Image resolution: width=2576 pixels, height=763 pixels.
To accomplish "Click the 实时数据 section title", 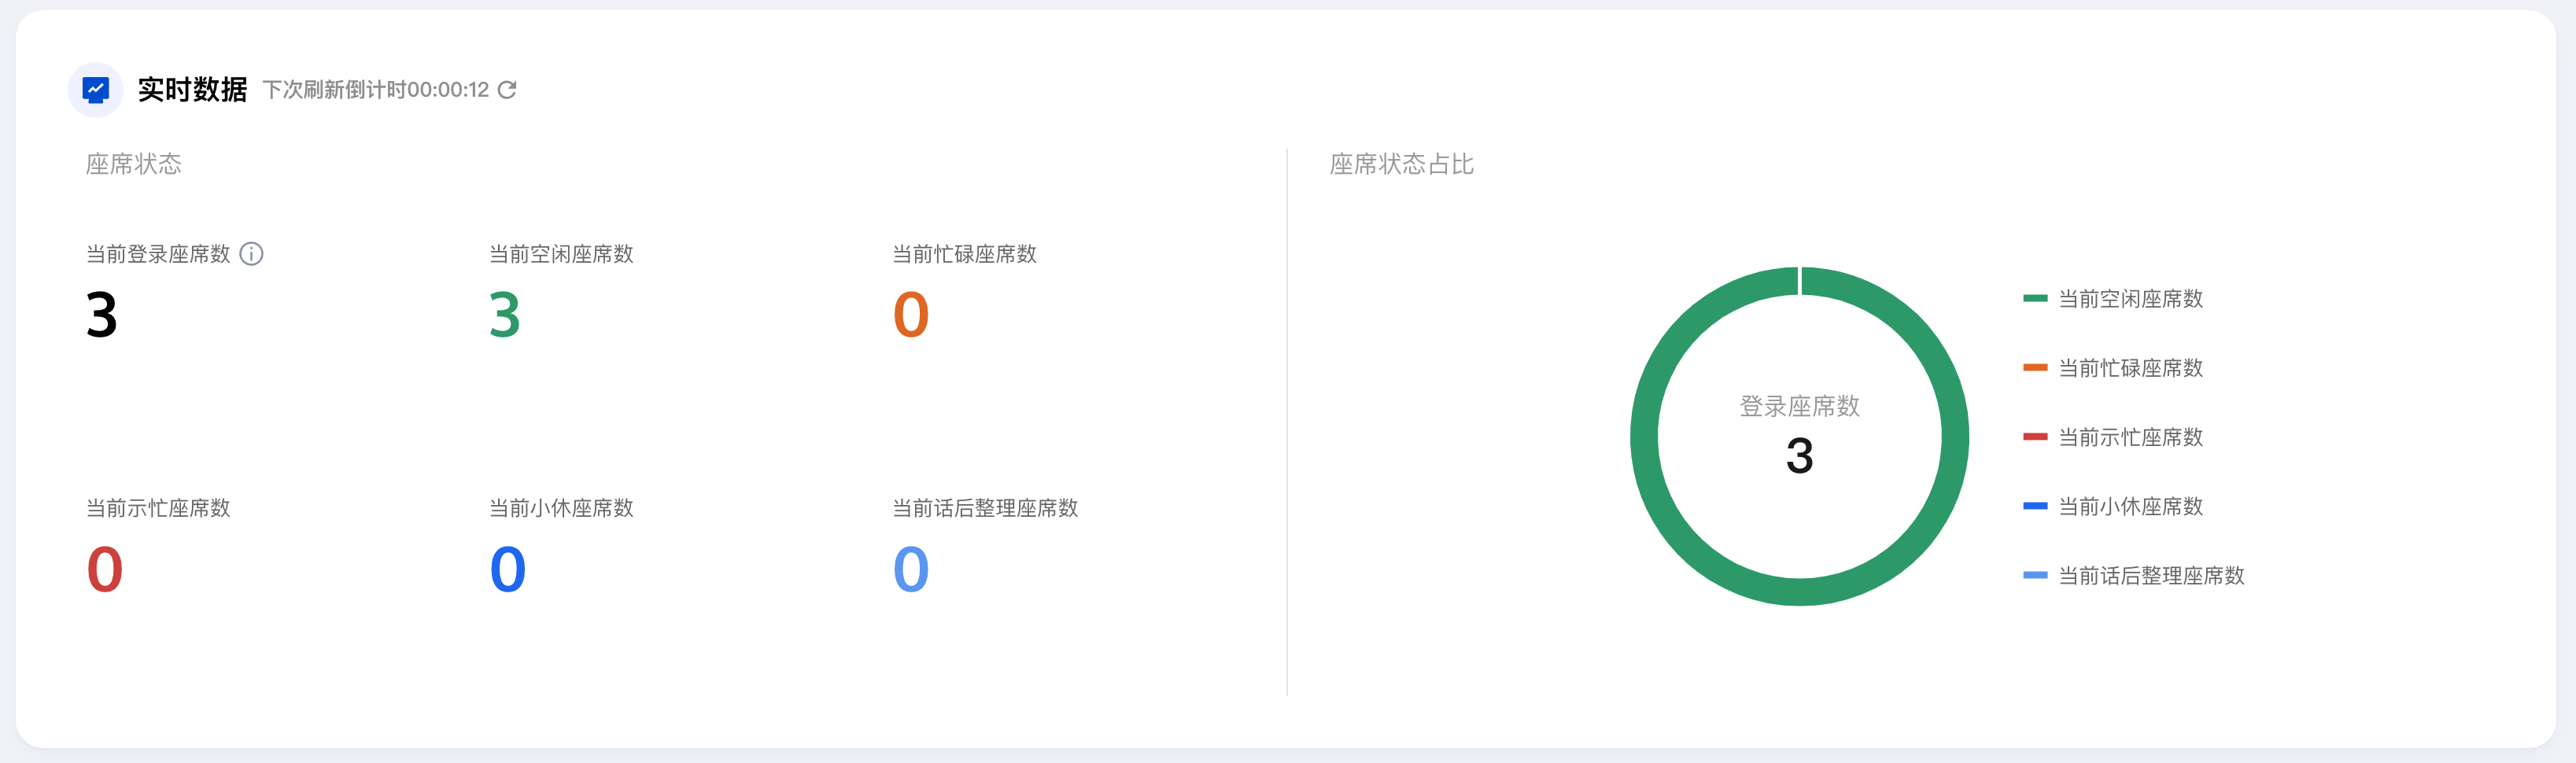I will tap(192, 90).
